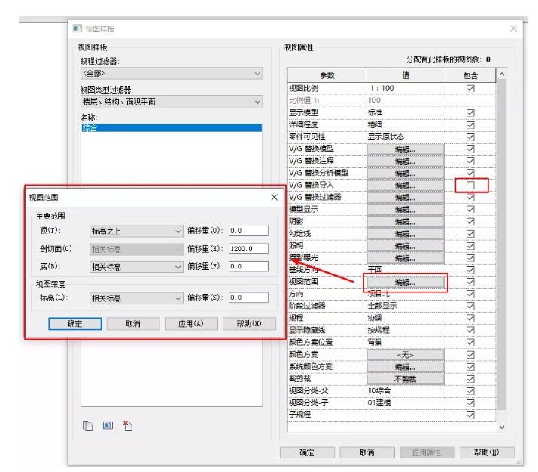Image resolution: width=538 pixels, height=472 pixels.
Task: Click the 显示原状态 parts visibility value
Action: 386,137
